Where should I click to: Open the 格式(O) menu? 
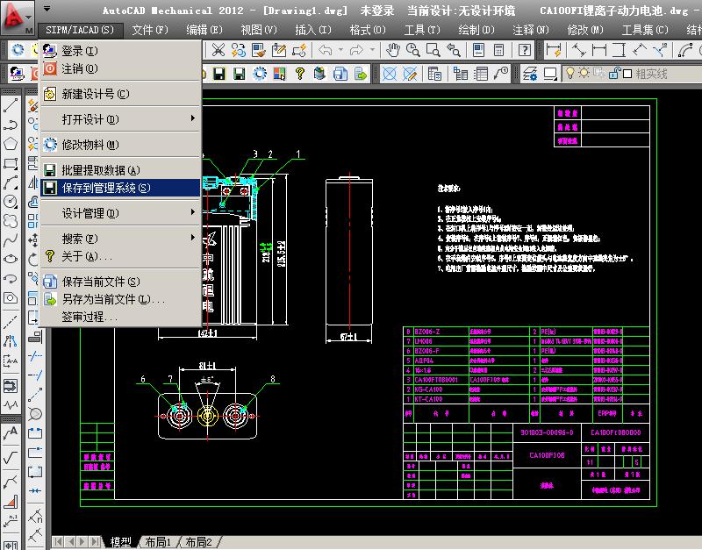[368, 30]
